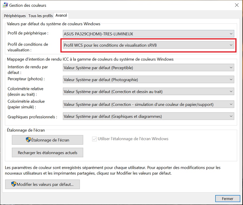Expand the Colorimétrie absolue dropdown
The image size is (243, 205).
(148, 104)
